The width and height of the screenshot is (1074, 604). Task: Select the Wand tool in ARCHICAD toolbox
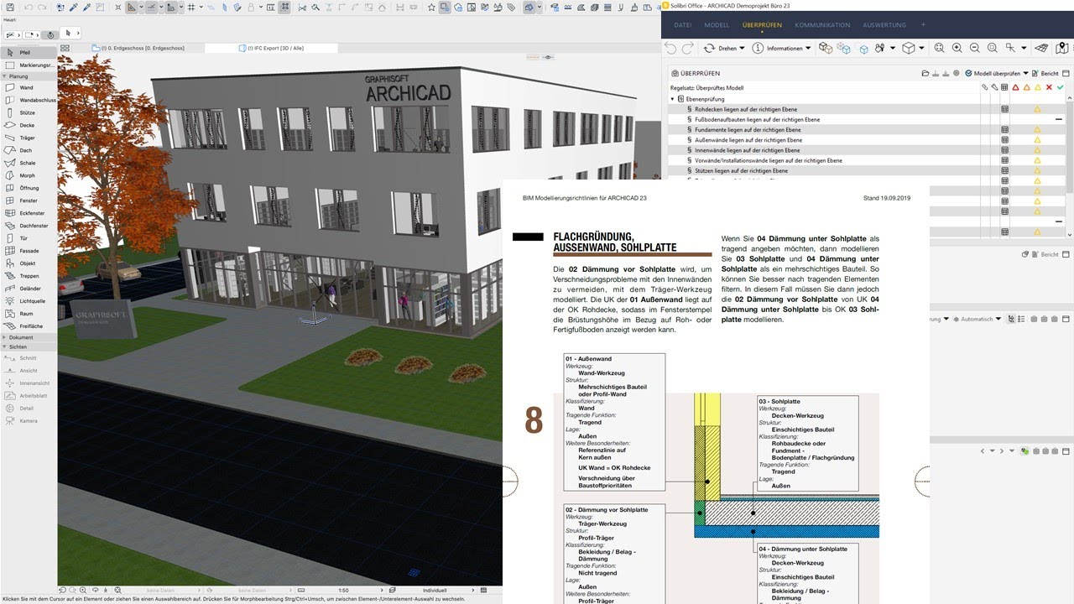click(29, 87)
